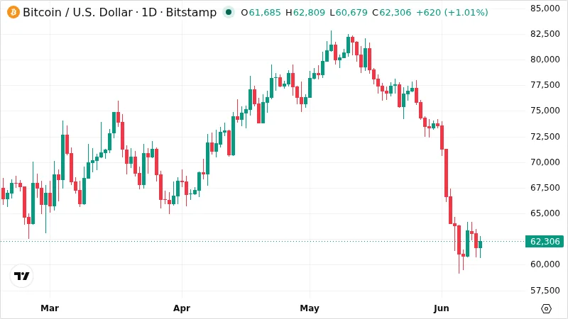Click the 60,000 price axis label
This screenshot has width=568, height=319.
(x=545, y=264)
